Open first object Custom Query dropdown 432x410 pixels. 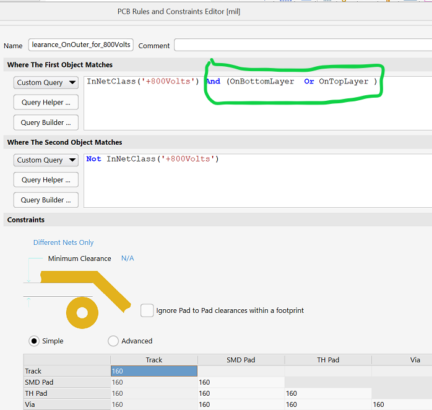click(46, 83)
